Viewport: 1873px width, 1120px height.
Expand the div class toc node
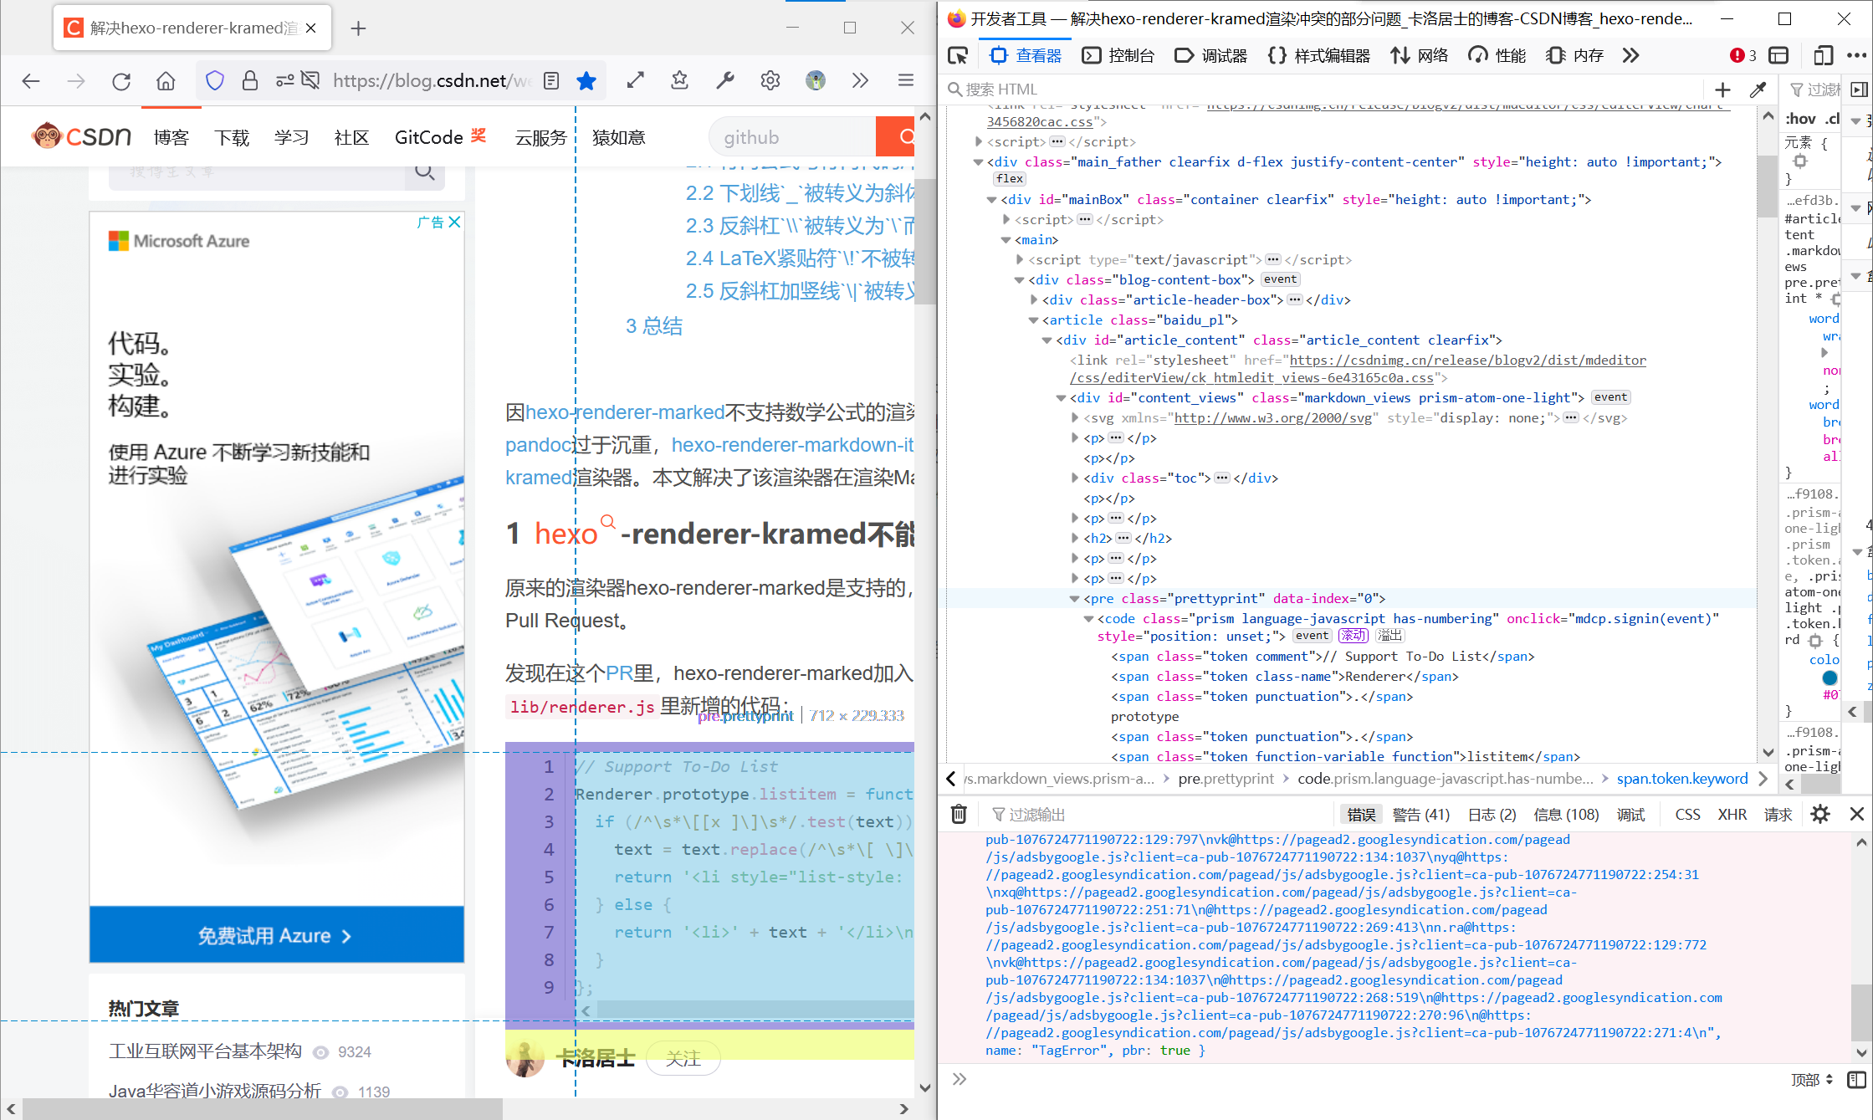[x=1075, y=478]
